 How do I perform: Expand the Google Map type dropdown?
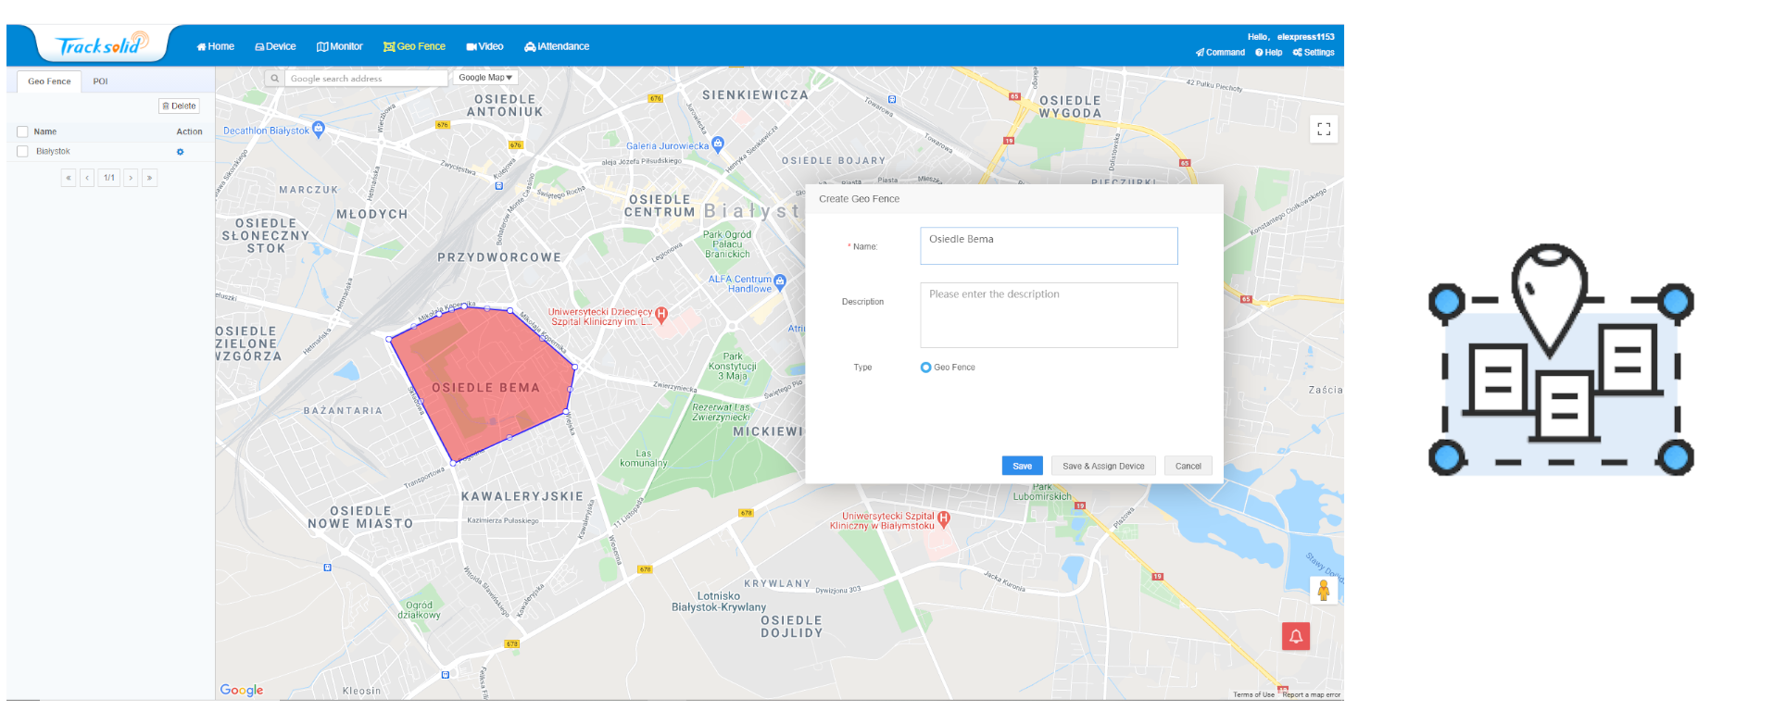pyautogui.click(x=484, y=78)
